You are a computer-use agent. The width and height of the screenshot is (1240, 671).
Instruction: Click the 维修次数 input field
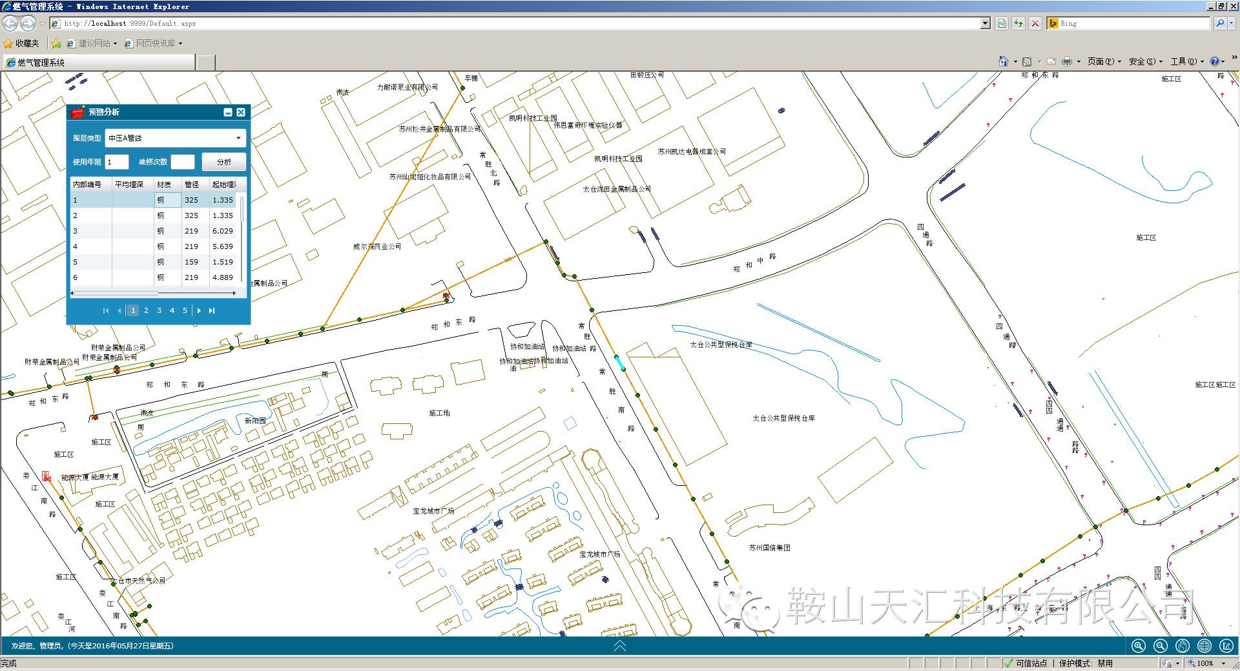tap(183, 162)
